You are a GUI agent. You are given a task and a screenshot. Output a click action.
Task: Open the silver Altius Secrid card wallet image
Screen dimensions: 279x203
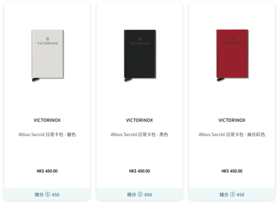(47, 56)
